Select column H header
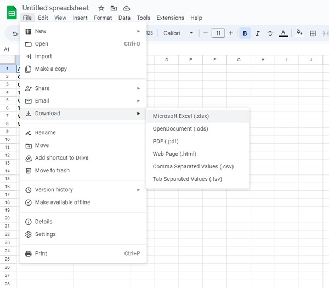The image size is (329, 288). (x=263, y=60)
